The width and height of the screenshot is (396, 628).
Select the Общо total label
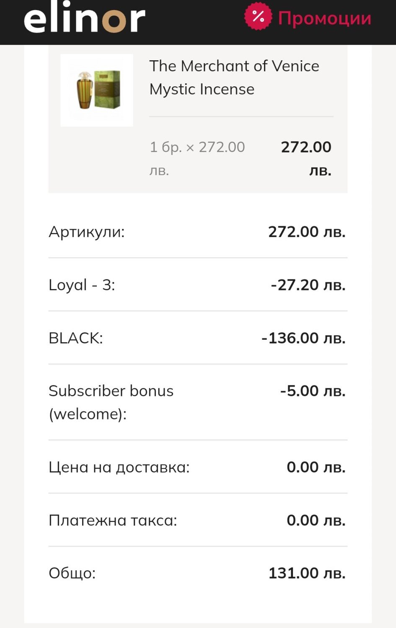pos(72,573)
